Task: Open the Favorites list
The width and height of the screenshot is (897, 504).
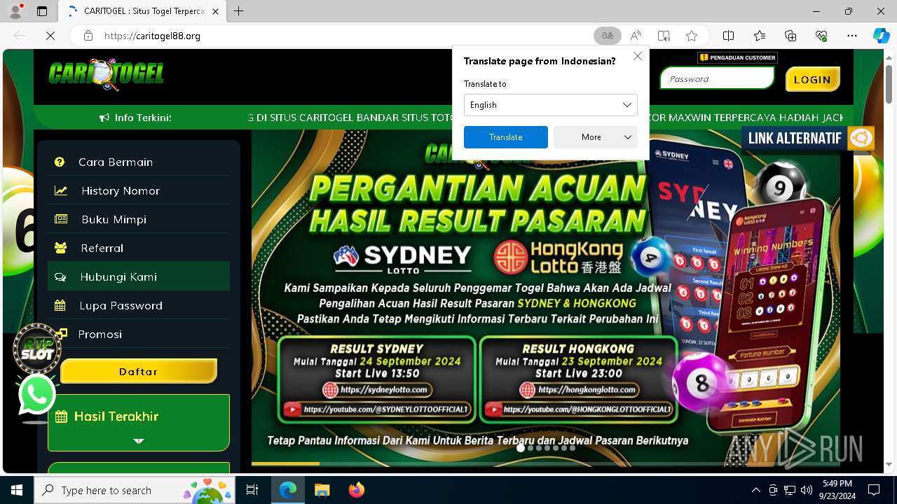Action: click(x=760, y=36)
